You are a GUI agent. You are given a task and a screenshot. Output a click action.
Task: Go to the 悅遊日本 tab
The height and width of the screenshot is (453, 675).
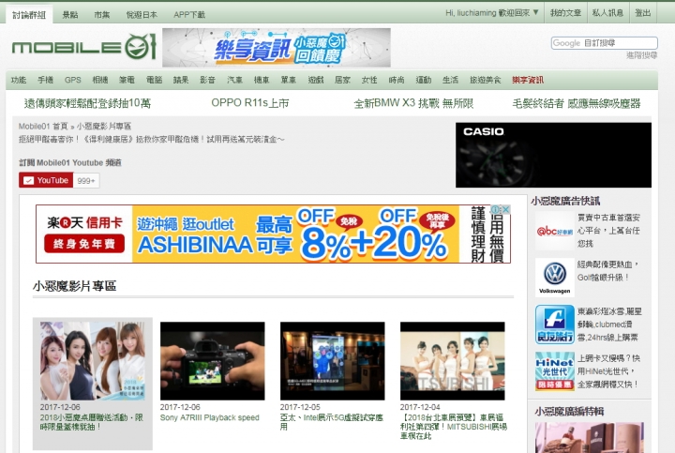click(142, 15)
